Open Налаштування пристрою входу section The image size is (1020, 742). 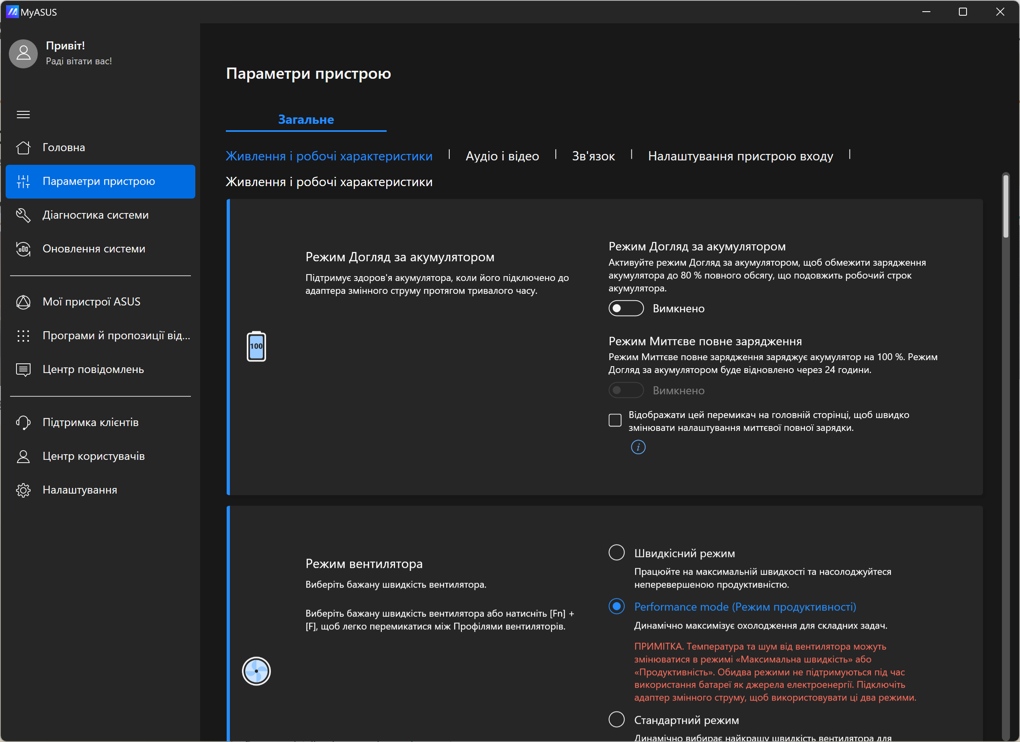[x=740, y=156]
